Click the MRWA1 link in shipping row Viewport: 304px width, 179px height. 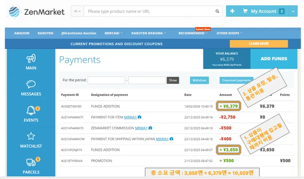162,139
